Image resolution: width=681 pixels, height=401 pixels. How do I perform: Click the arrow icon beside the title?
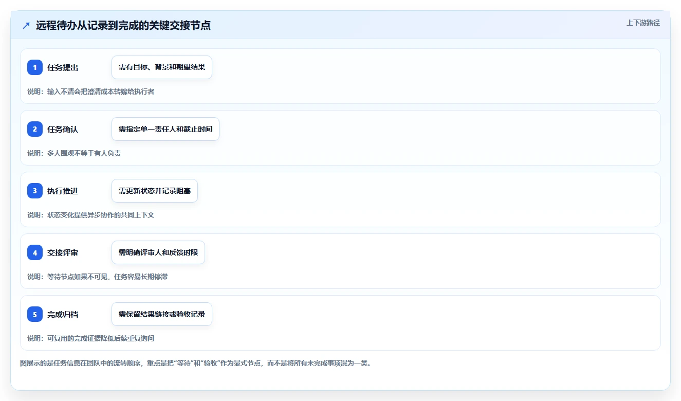pos(26,25)
